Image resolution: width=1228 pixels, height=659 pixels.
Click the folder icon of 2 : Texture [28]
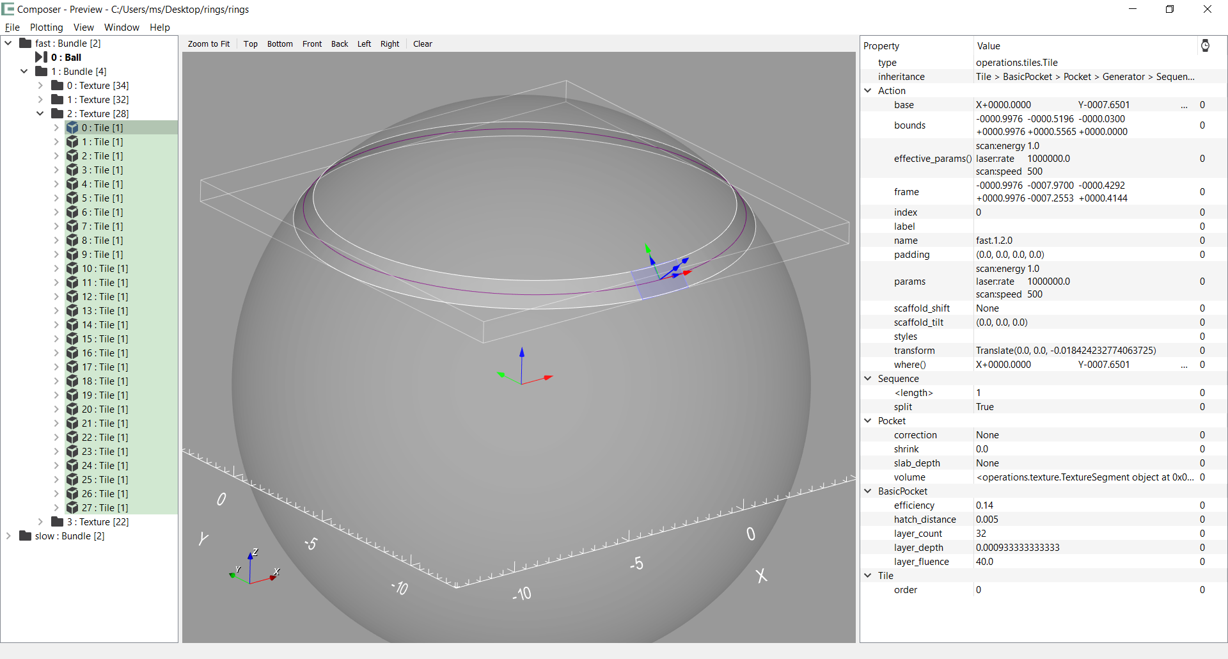click(58, 113)
